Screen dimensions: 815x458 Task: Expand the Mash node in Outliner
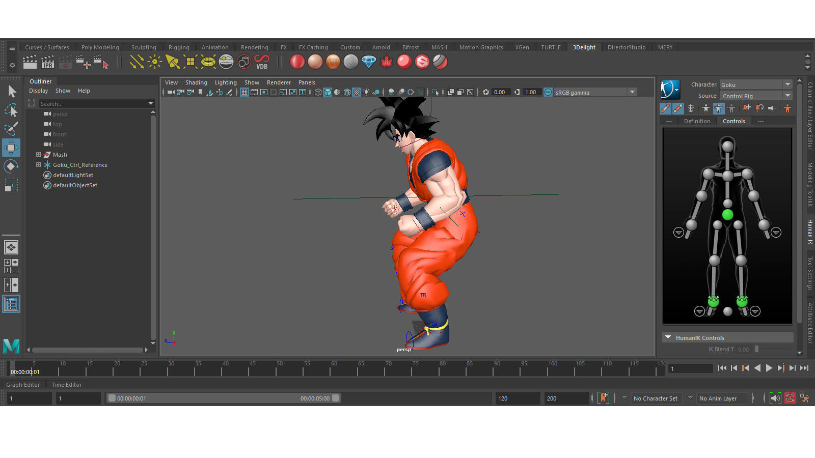(x=38, y=154)
